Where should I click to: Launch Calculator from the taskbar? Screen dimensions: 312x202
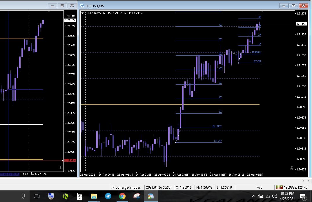[79, 196]
